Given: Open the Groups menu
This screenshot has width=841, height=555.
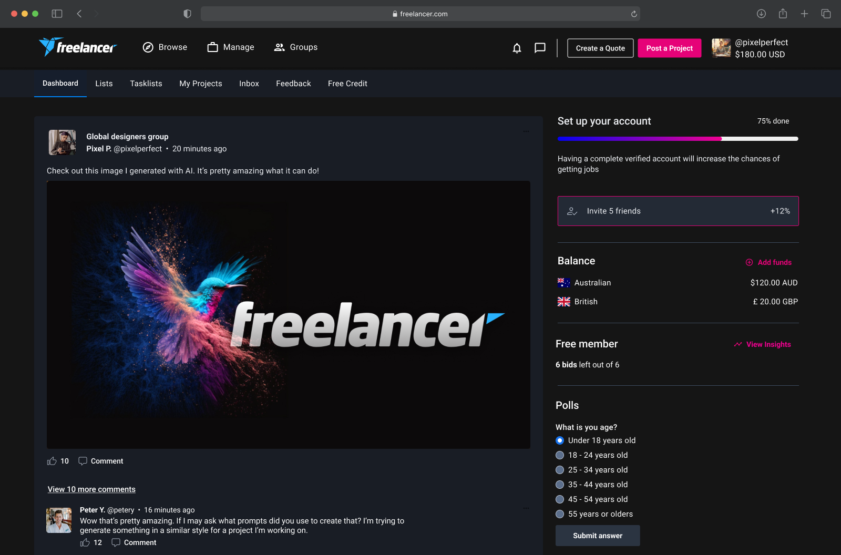Looking at the screenshot, I should pos(296,47).
